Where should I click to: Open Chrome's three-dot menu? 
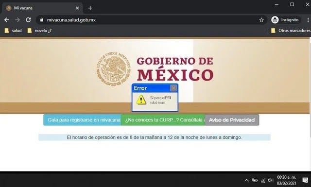[x=308, y=20]
